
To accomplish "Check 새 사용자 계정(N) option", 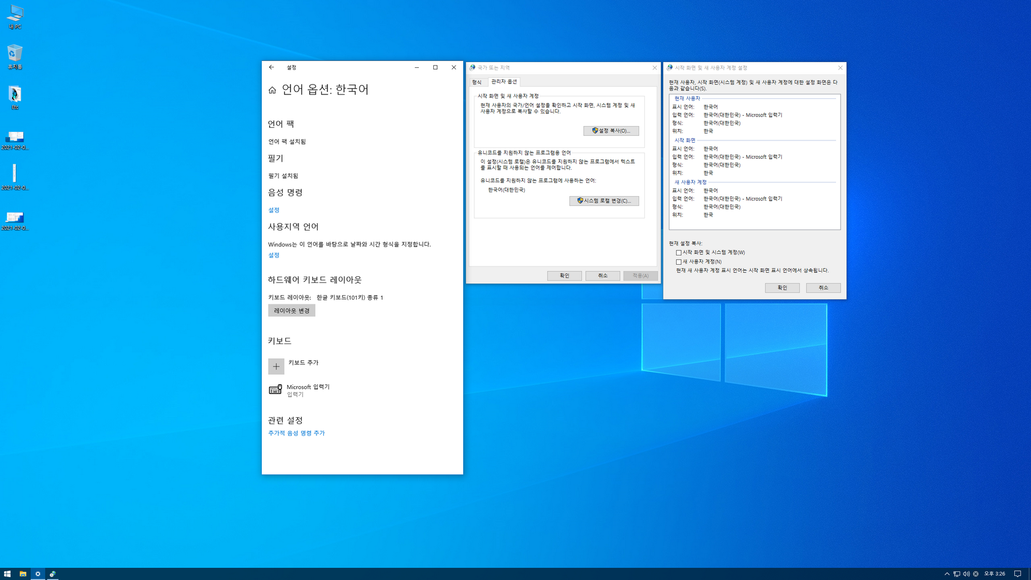I will pos(679,262).
